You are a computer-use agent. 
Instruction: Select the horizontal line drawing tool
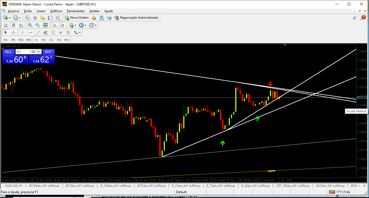coord(30,33)
